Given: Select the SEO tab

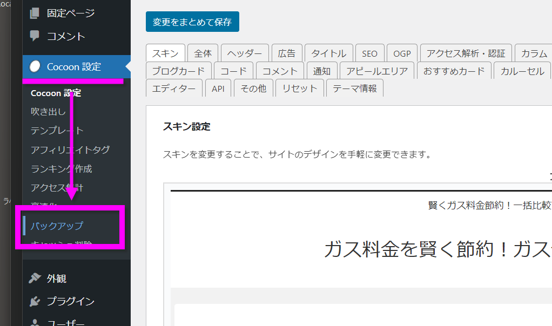Looking at the screenshot, I should pyautogui.click(x=369, y=53).
